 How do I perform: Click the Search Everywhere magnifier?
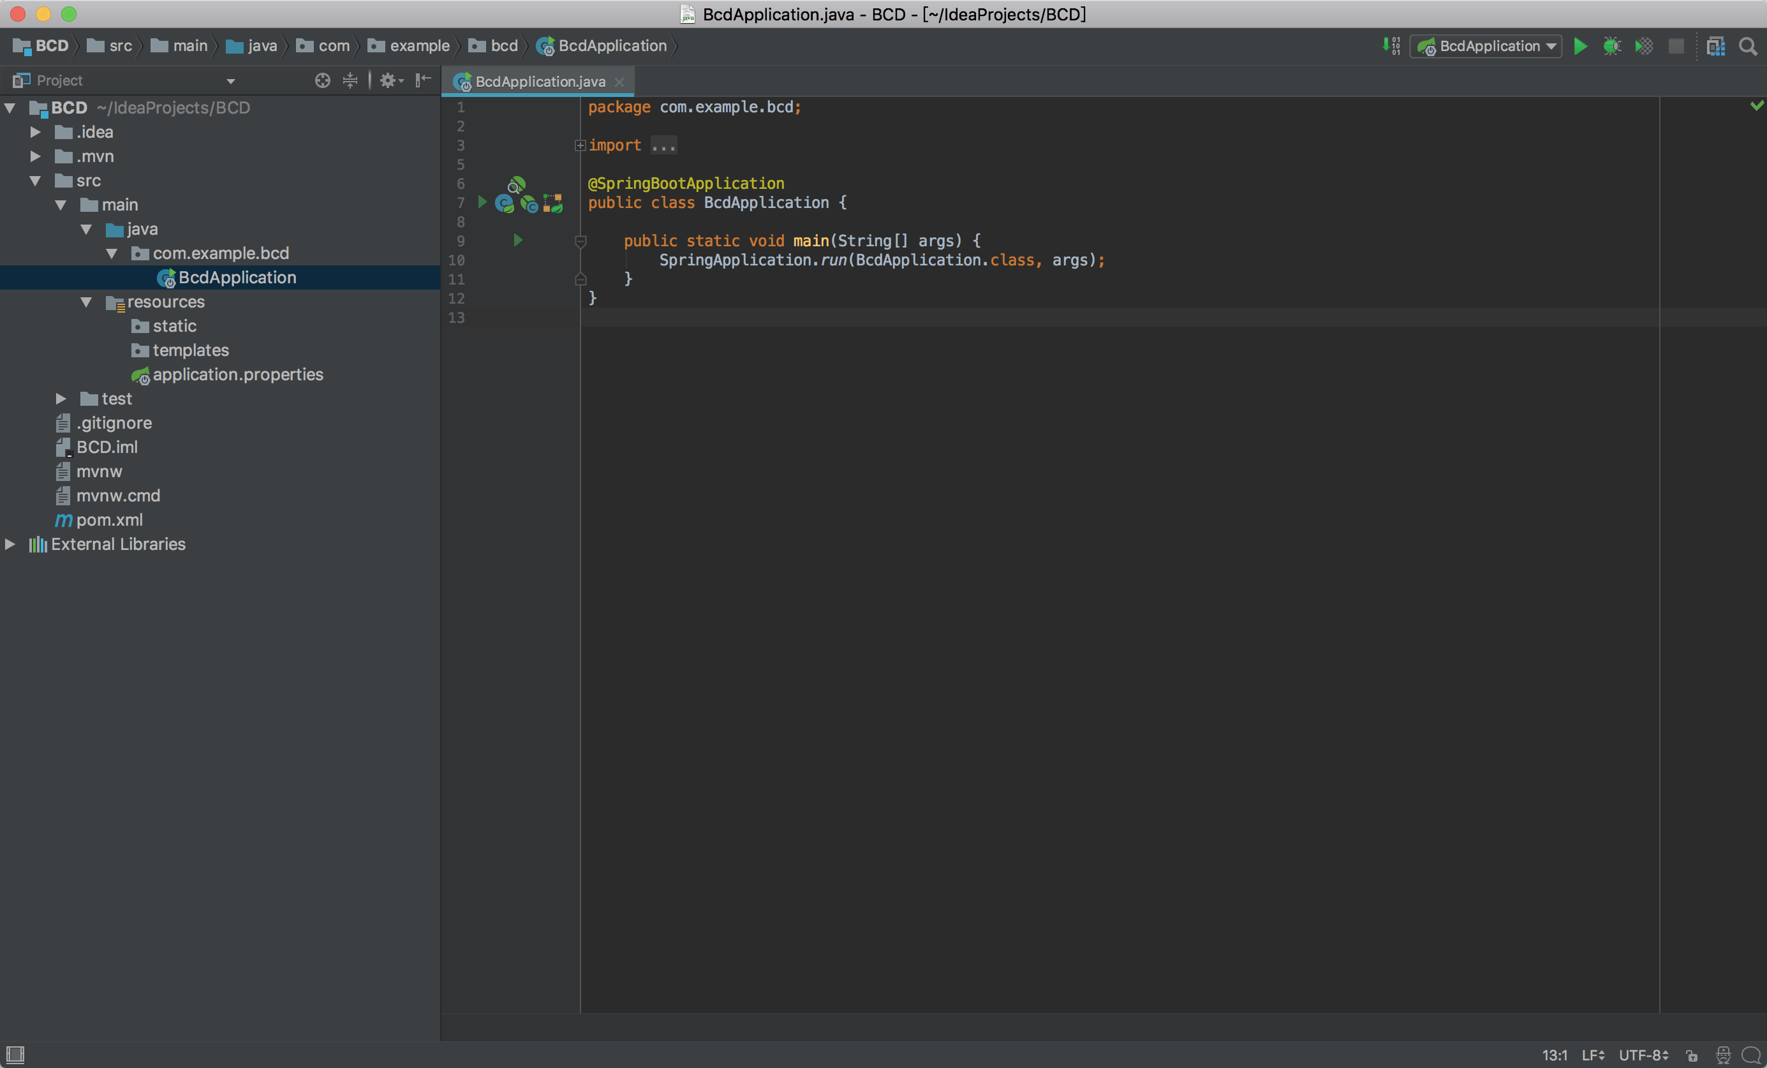click(x=1749, y=47)
